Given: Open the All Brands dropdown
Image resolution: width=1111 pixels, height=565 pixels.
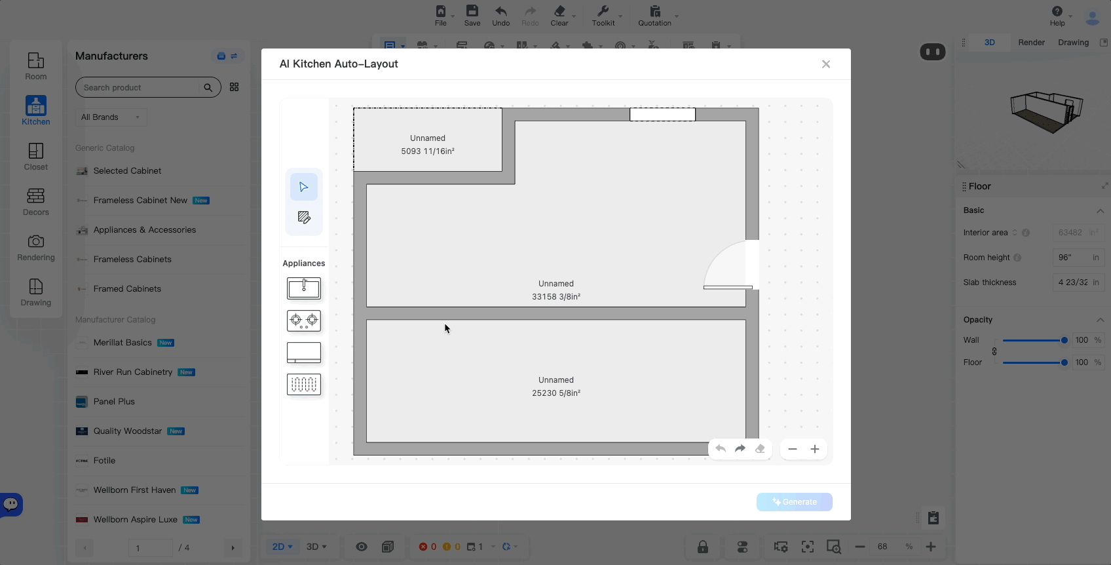Looking at the screenshot, I should 110,117.
